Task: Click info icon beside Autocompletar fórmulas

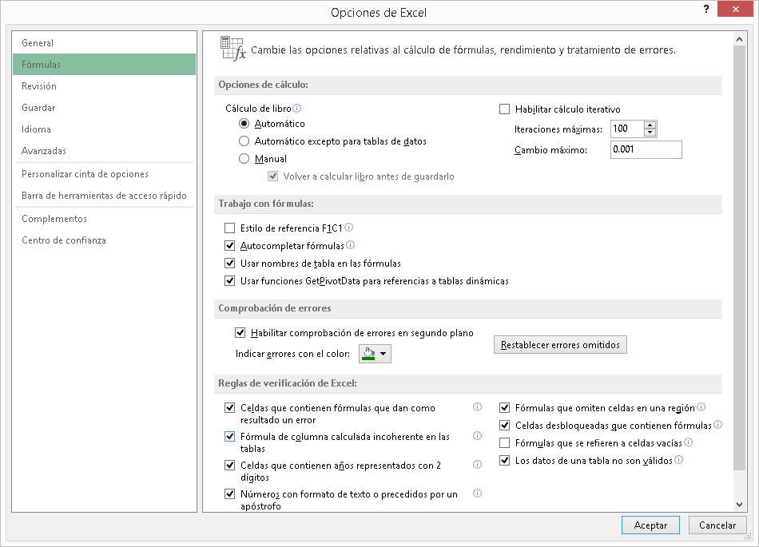Action: coord(351,244)
